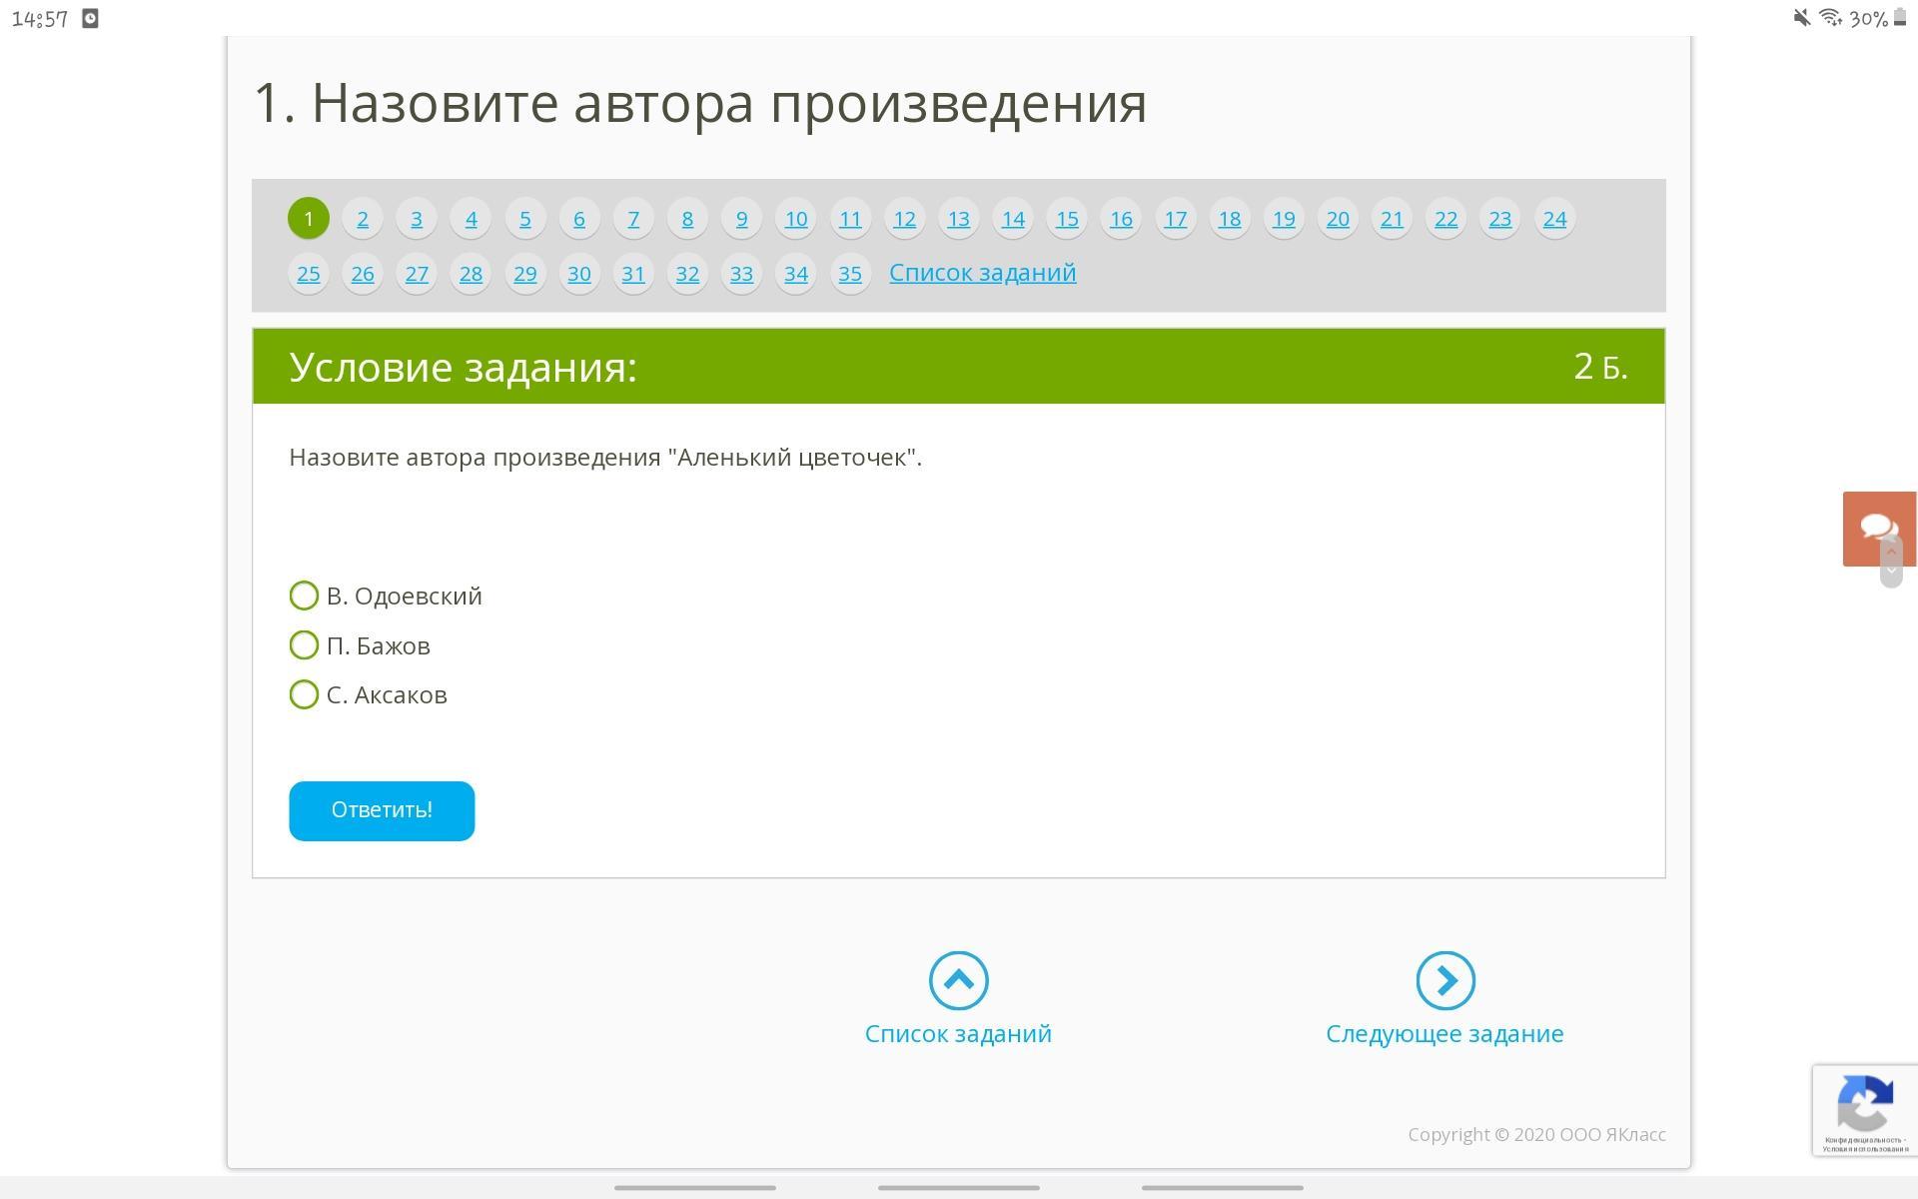Tap the Wi-Fi status icon
Screen dimensions: 1918x1199
coord(1830,18)
